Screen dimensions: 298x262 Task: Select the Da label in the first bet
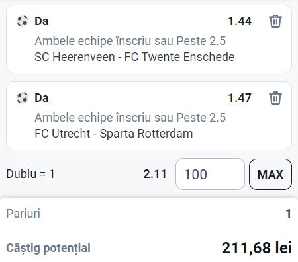coord(42,21)
